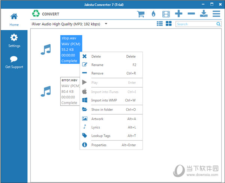225x183 pixels.
Task: Choose Import into WMP menu entry
Action: pos(111,100)
